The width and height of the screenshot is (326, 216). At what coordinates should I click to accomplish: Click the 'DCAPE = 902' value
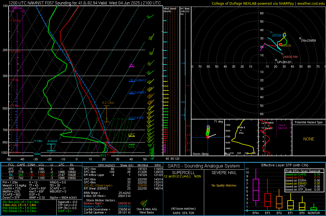(11, 194)
